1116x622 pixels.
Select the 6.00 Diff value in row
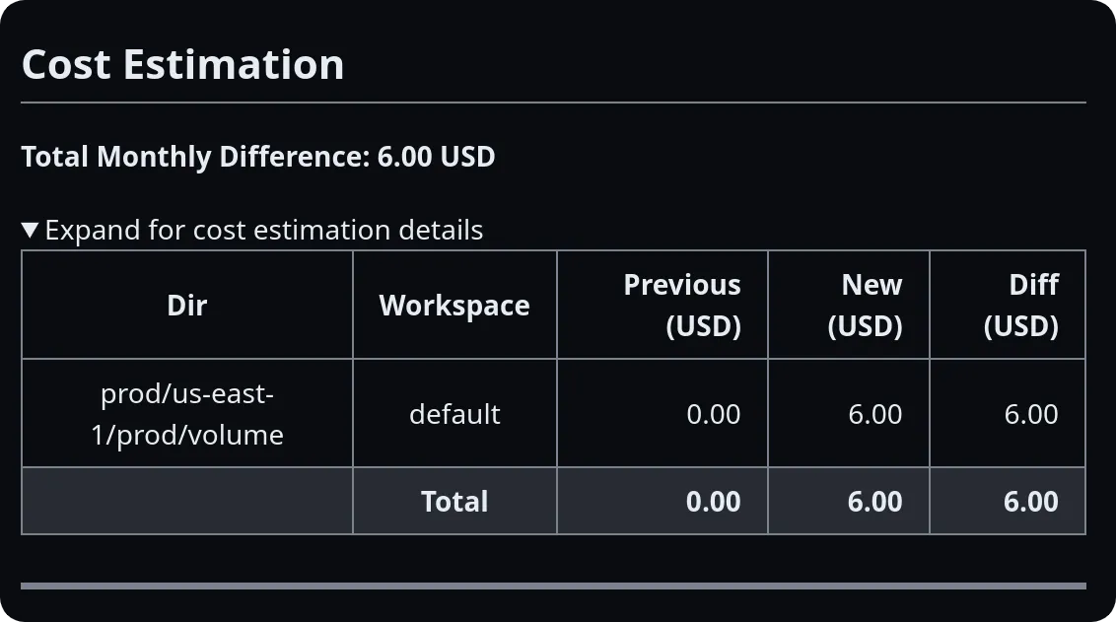[x=1032, y=413]
